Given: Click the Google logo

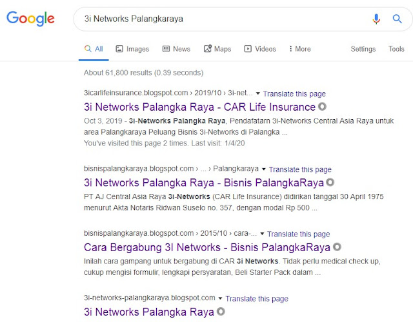Looking at the screenshot, I should pos(30,19).
